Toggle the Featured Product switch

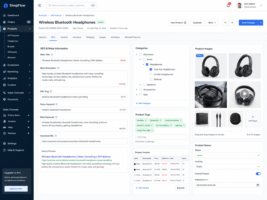[x=258, y=174]
